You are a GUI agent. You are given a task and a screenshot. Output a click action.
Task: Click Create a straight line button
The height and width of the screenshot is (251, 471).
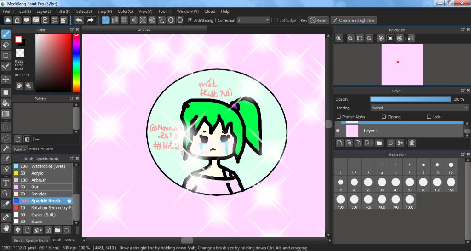pos(354,20)
